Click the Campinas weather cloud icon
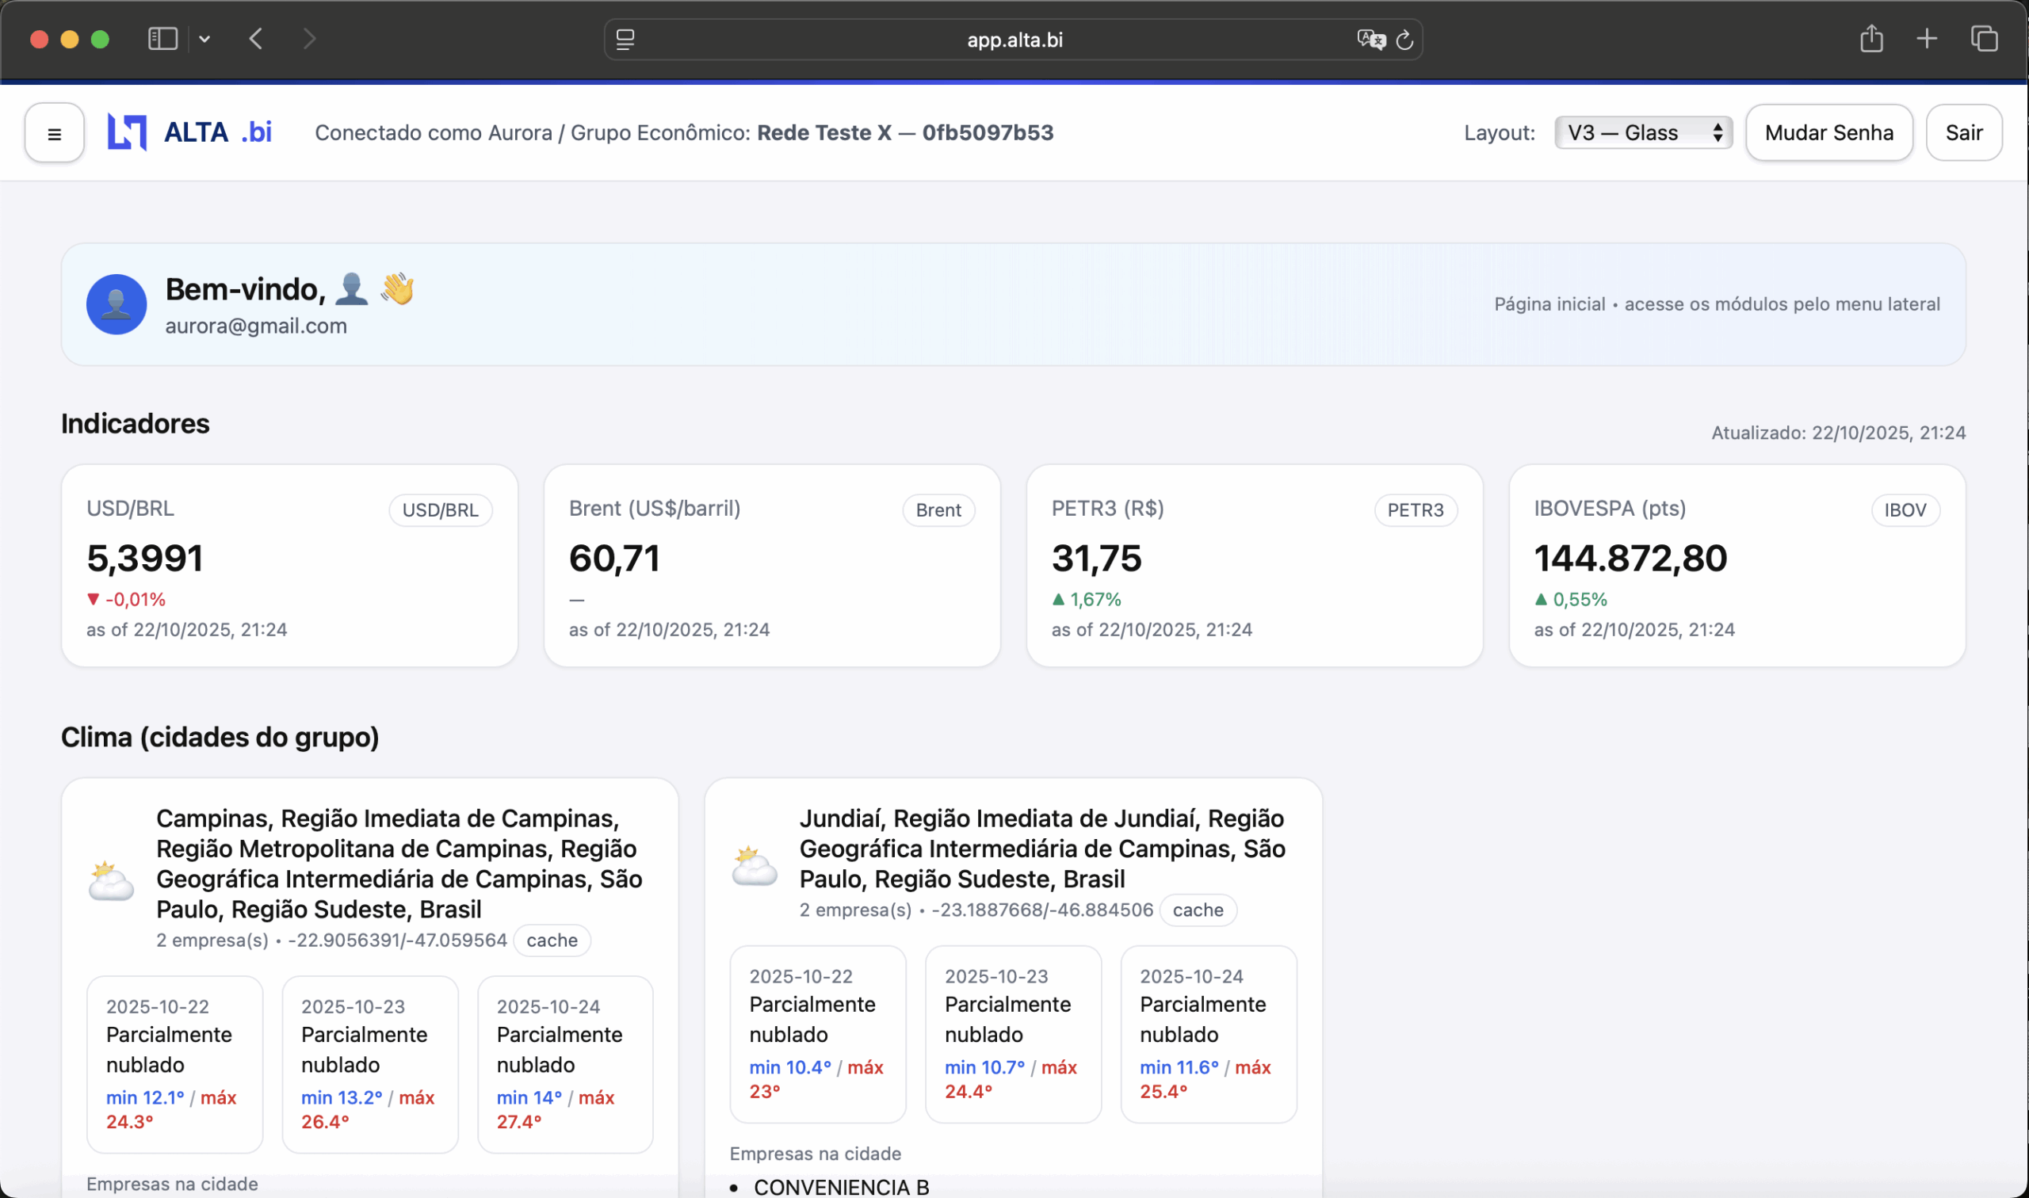 pos(111,881)
